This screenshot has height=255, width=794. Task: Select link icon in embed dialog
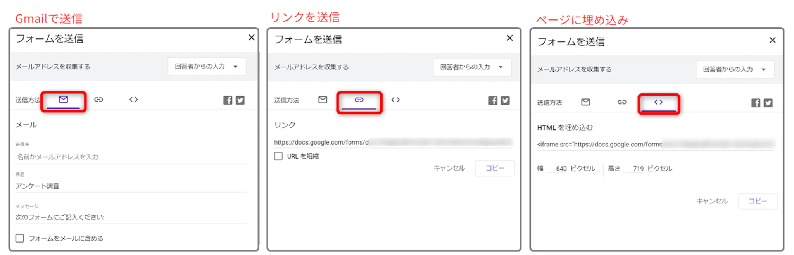(622, 102)
